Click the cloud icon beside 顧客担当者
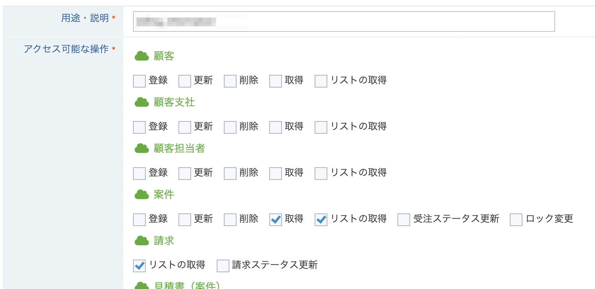The width and height of the screenshot is (595, 289). [x=141, y=148]
